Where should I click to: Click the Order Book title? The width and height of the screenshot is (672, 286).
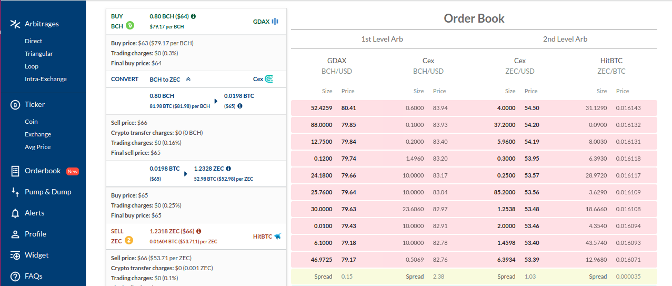point(474,18)
